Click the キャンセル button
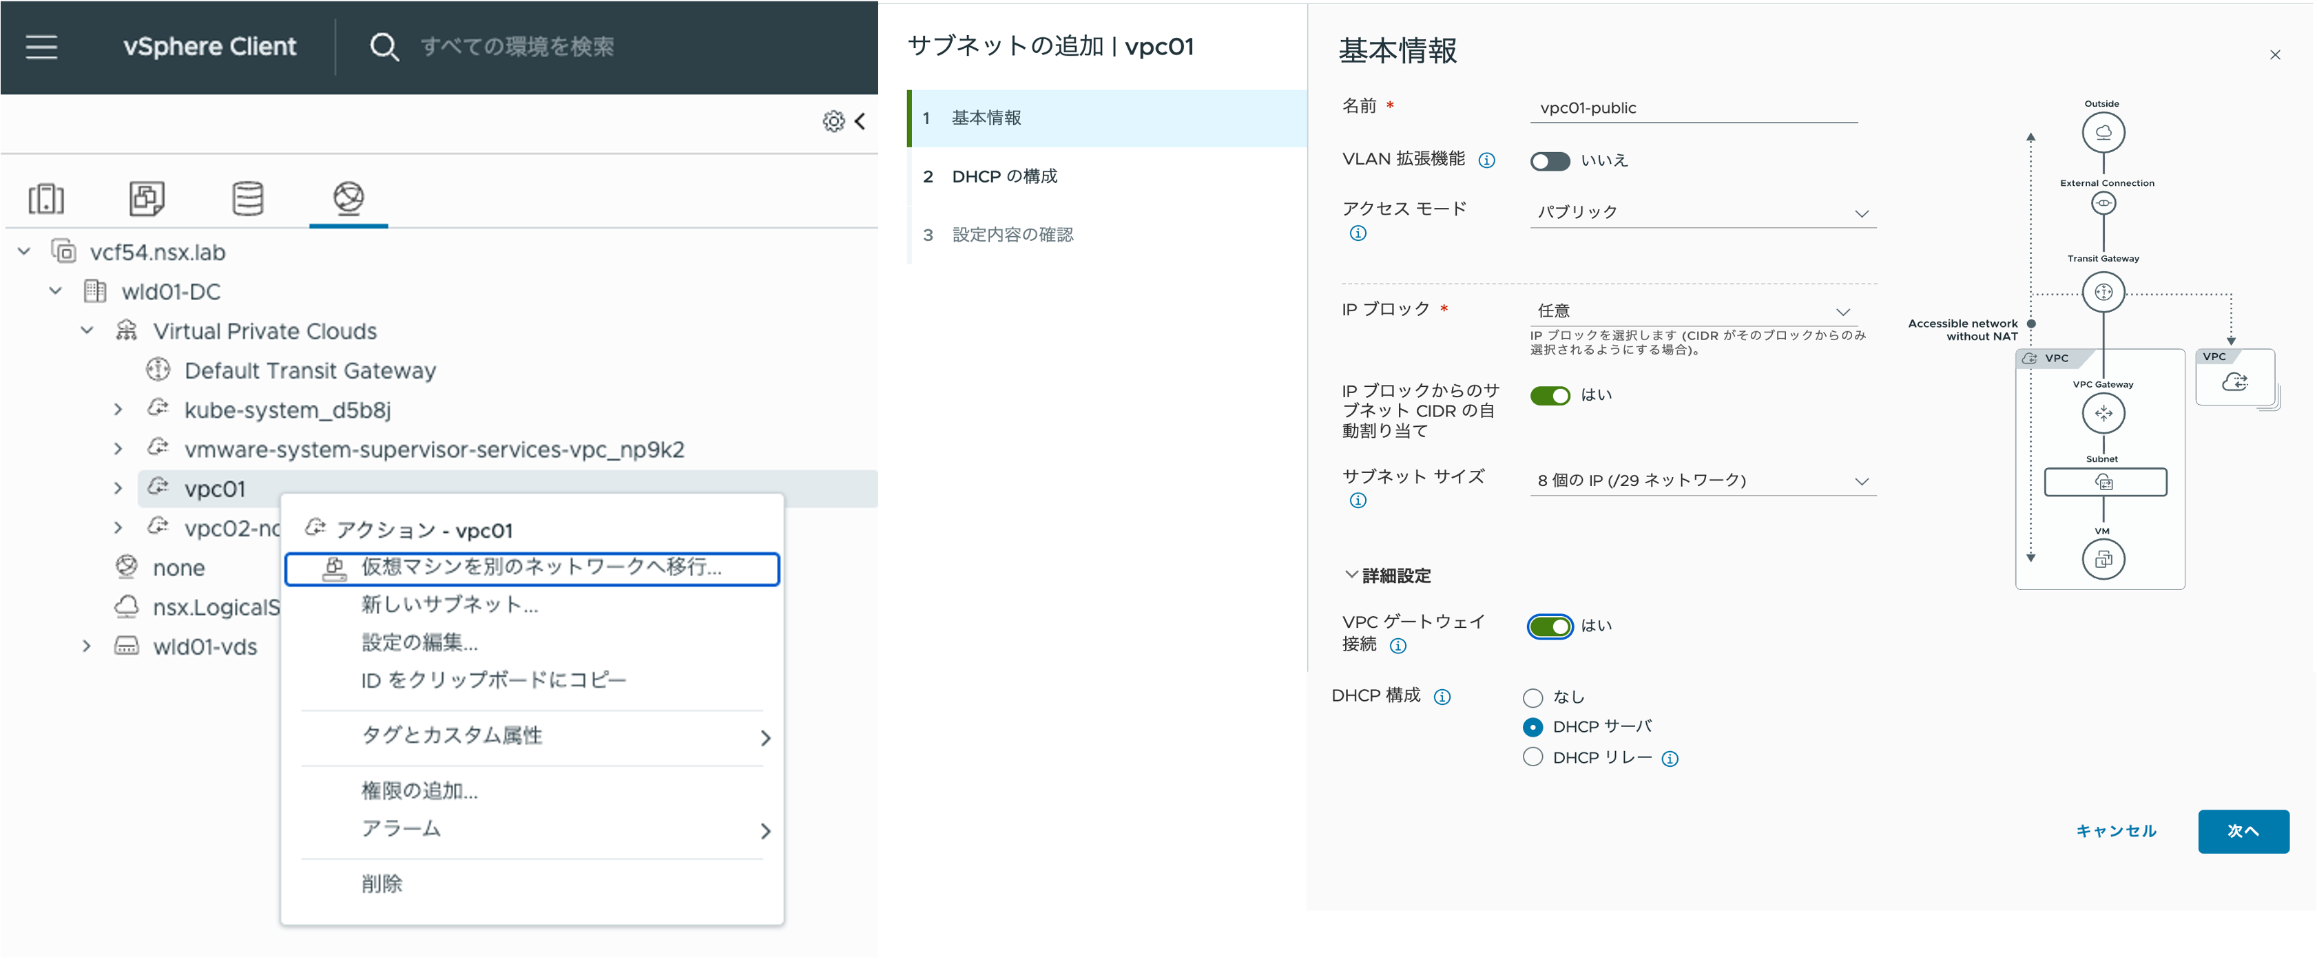2317x959 pixels. coord(2115,832)
